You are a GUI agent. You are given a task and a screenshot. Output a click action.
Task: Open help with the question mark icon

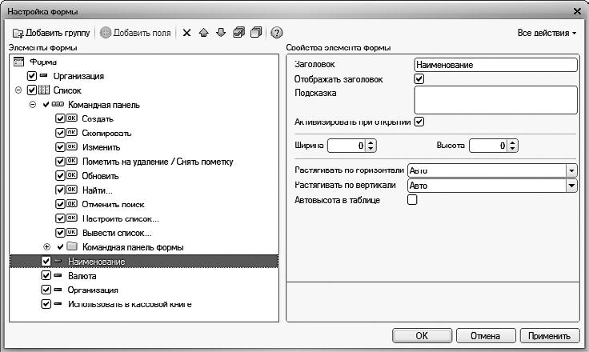[277, 33]
